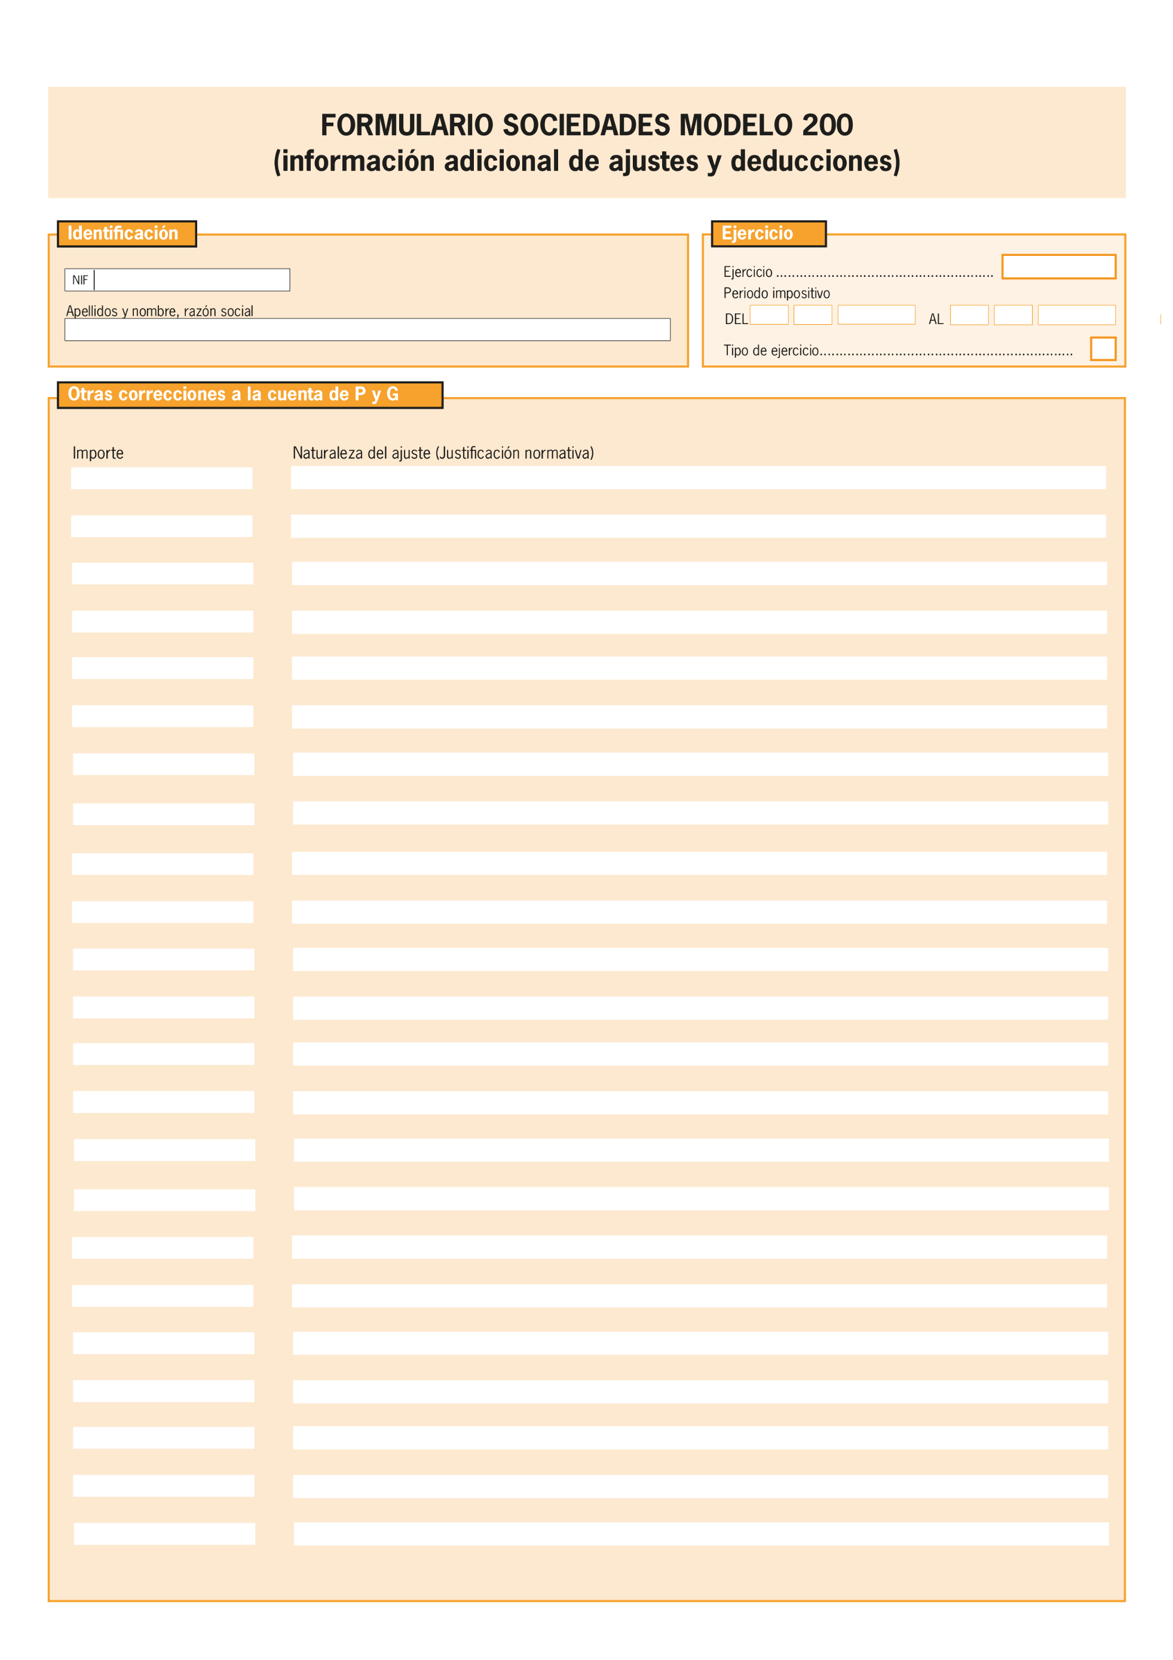The width and height of the screenshot is (1173, 1660).
Task: Click the DEL label
Action: [x=736, y=319]
